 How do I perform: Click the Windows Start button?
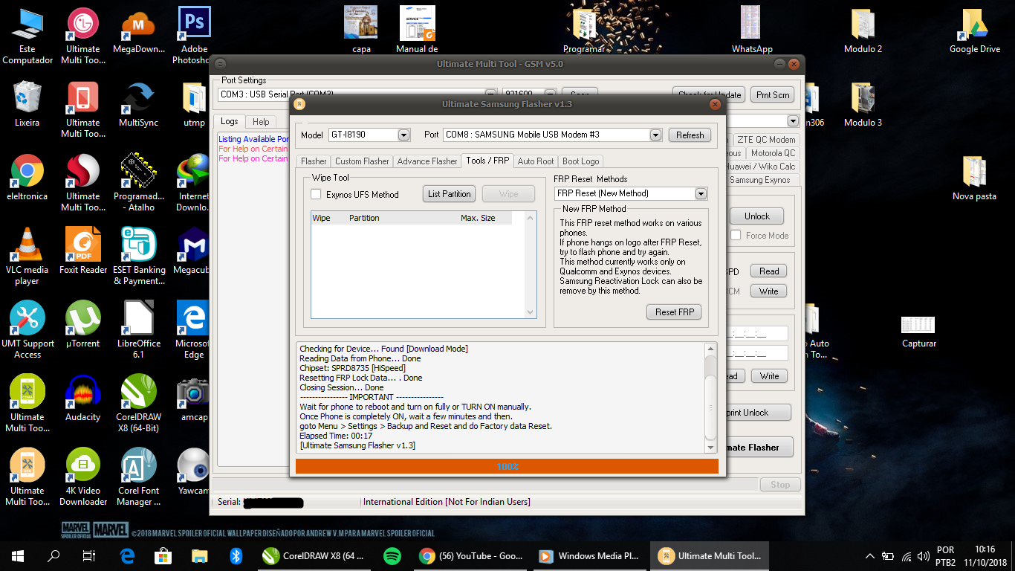(x=18, y=555)
